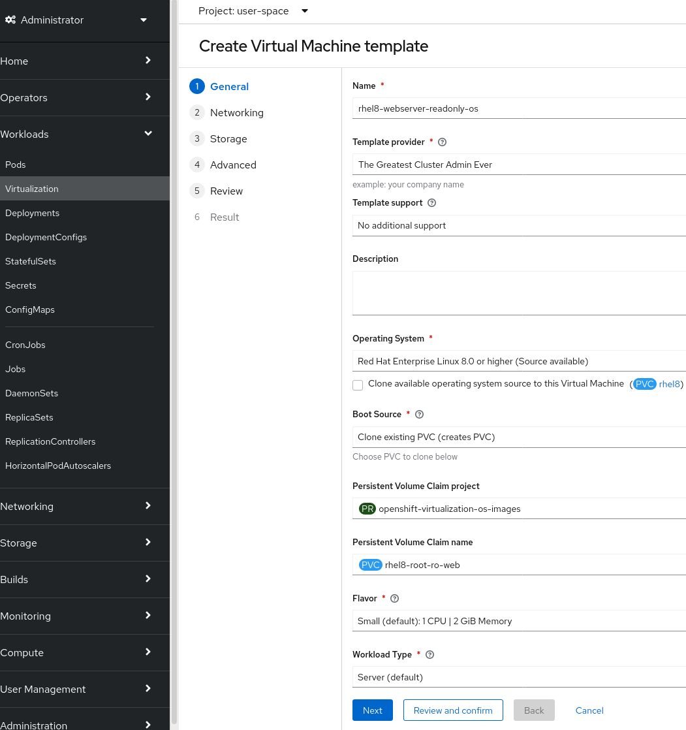This screenshot has width=686, height=730.
Task: Open the Boot Source help popover
Action: tap(419, 414)
